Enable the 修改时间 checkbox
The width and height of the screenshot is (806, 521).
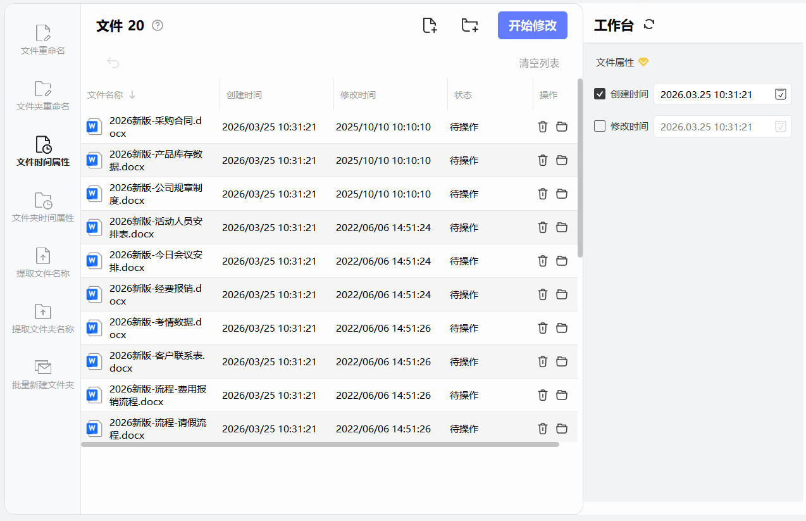[x=600, y=127]
